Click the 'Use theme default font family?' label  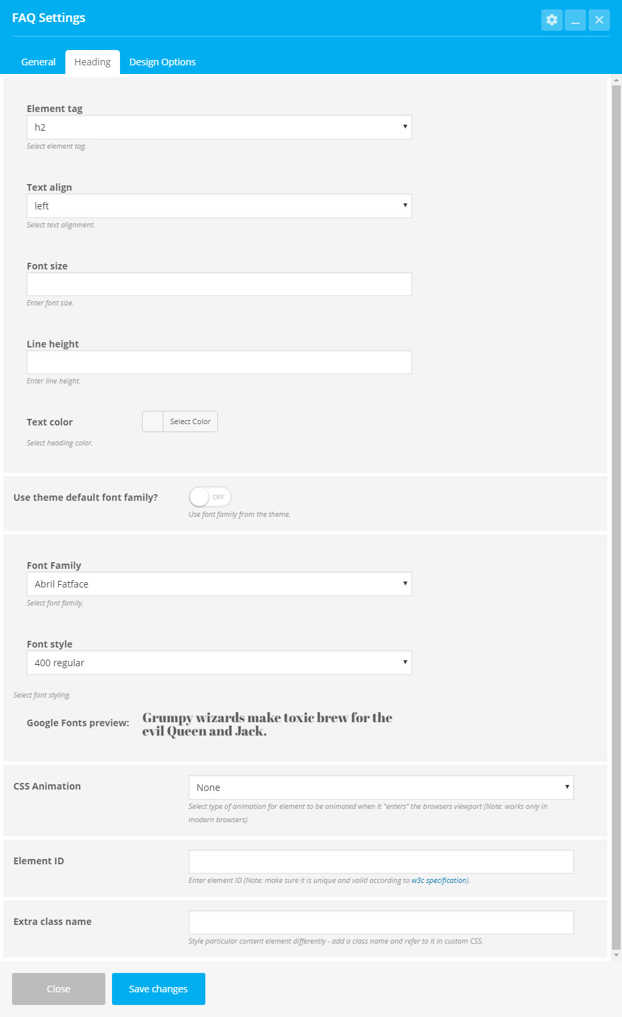coord(85,497)
